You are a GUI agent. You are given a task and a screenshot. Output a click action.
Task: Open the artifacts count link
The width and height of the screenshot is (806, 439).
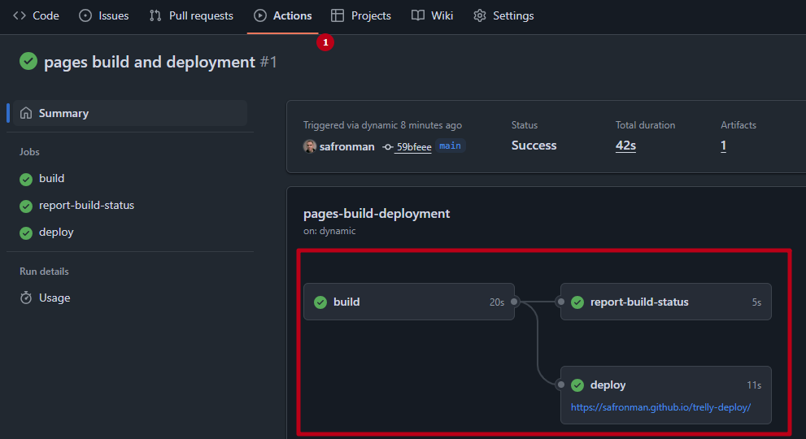click(x=723, y=146)
